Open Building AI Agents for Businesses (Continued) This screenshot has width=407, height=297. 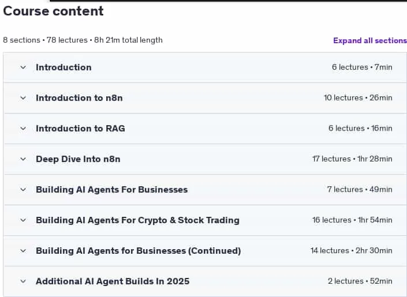(x=139, y=251)
